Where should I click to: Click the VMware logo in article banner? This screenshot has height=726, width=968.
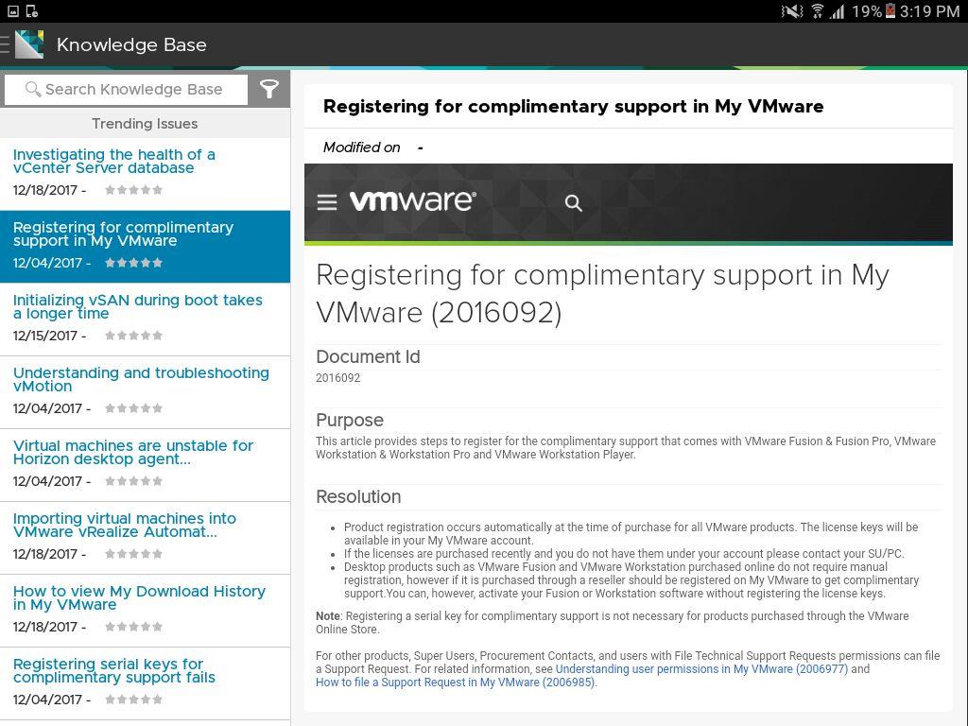(x=413, y=200)
